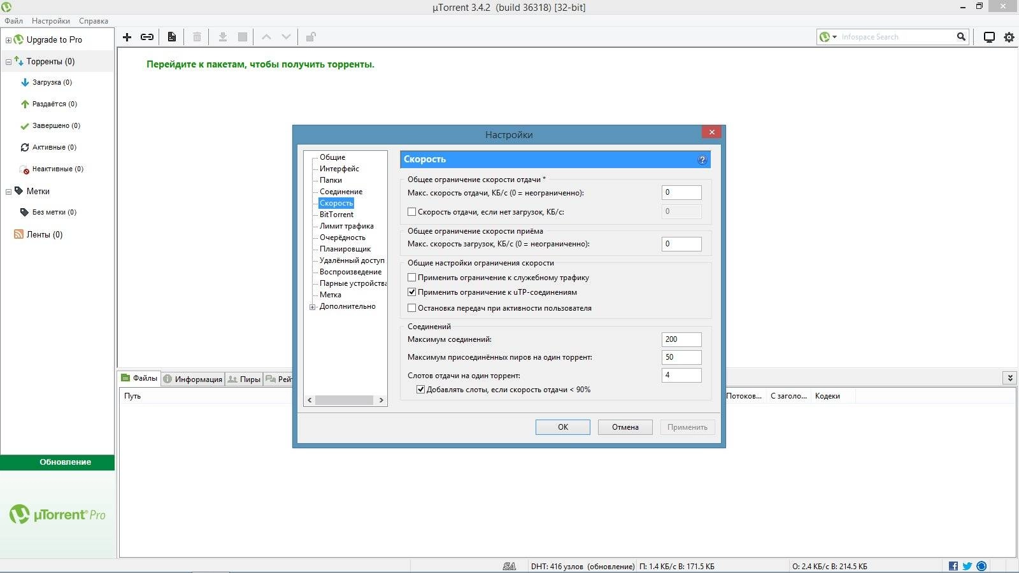Open Preferences via the gear icon
The image size is (1019, 573).
pos(1009,37)
